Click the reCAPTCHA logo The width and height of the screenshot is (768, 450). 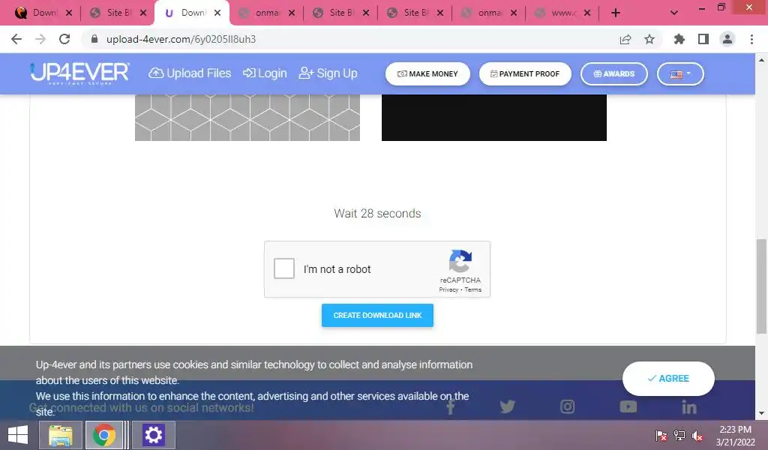point(460,261)
